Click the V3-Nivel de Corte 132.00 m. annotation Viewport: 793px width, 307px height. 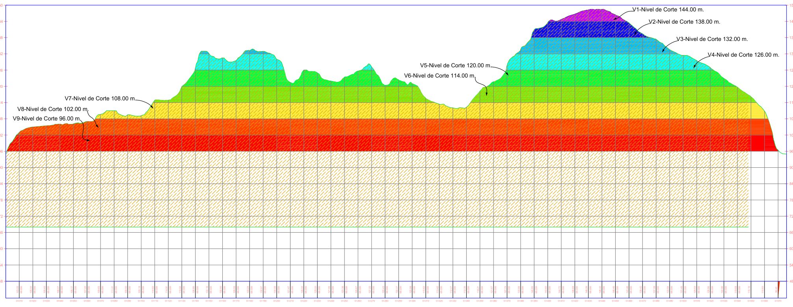(x=712, y=39)
